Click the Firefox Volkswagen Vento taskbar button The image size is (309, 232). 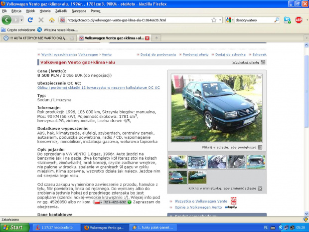coord(105,228)
